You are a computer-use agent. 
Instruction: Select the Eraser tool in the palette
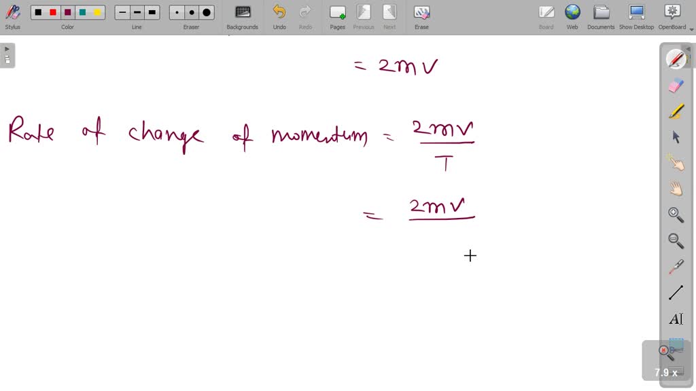click(676, 86)
